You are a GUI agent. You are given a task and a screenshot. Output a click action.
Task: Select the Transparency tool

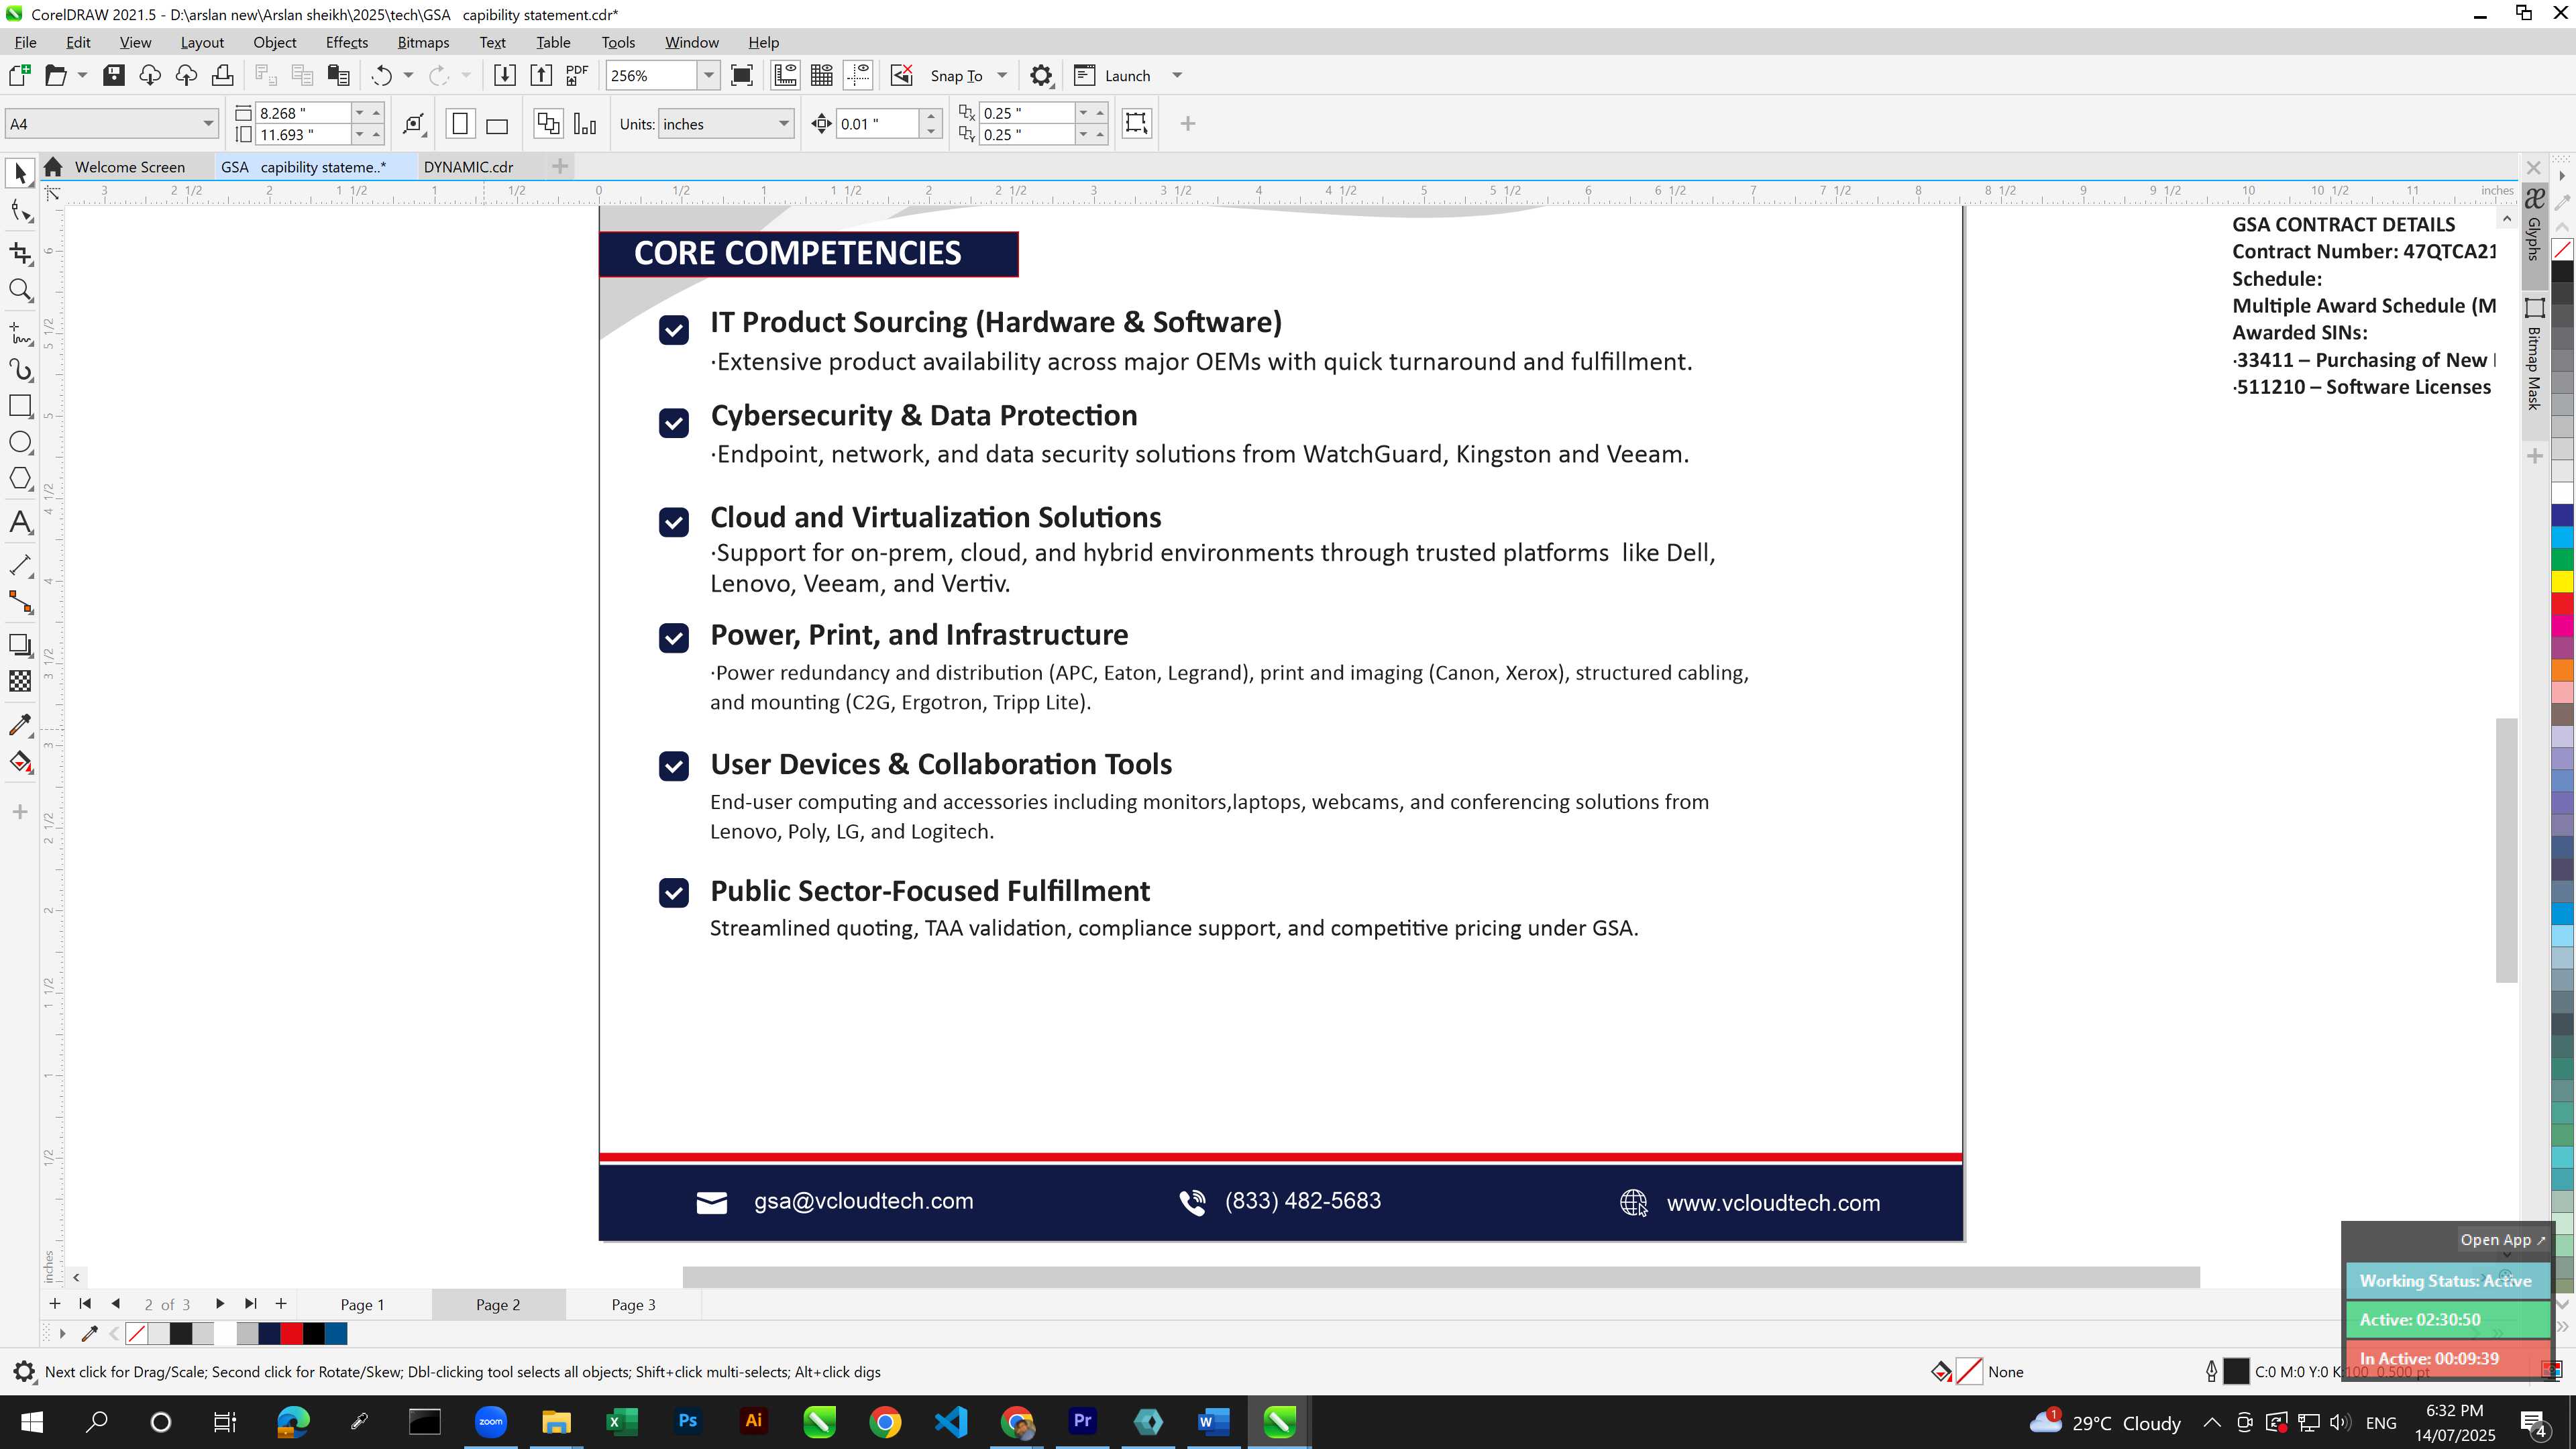(x=20, y=681)
